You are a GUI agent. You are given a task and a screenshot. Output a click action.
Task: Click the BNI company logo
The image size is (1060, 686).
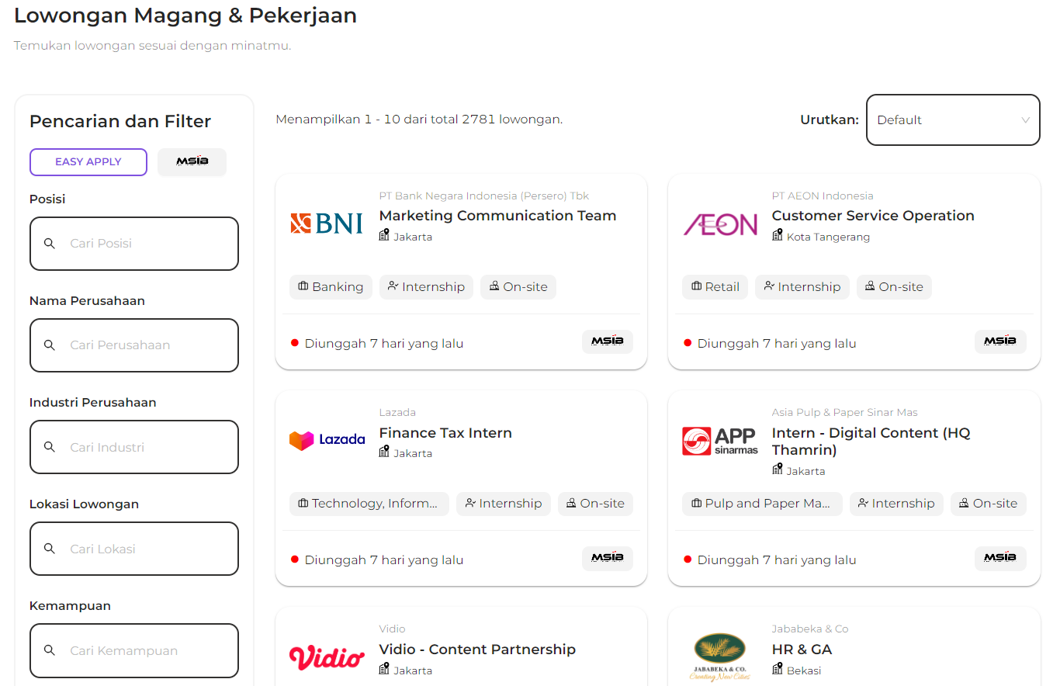(326, 223)
